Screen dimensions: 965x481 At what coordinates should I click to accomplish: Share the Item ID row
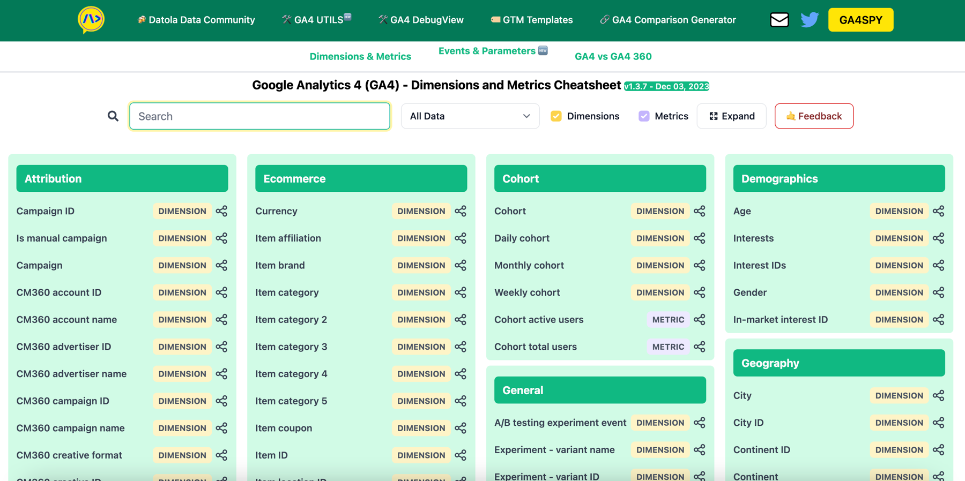click(461, 455)
